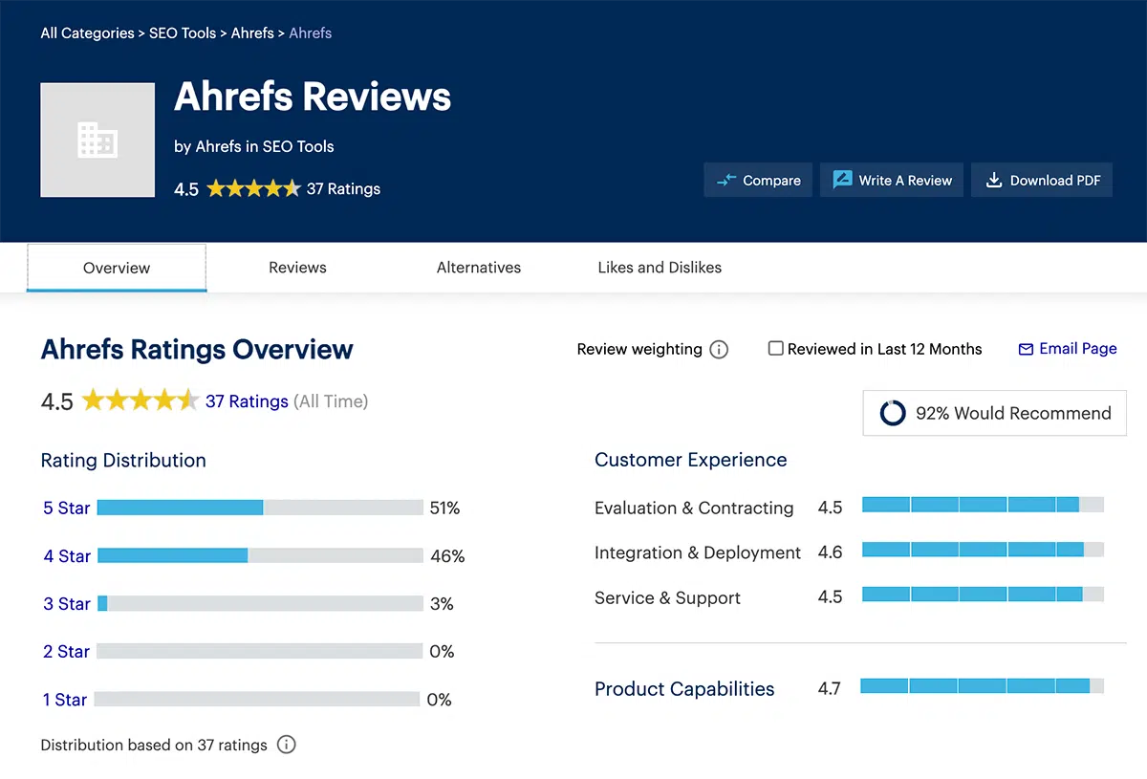Filter by the 3 Star rating link
Image resolution: width=1147 pixels, height=779 pixels.
[x=66, y=604]
